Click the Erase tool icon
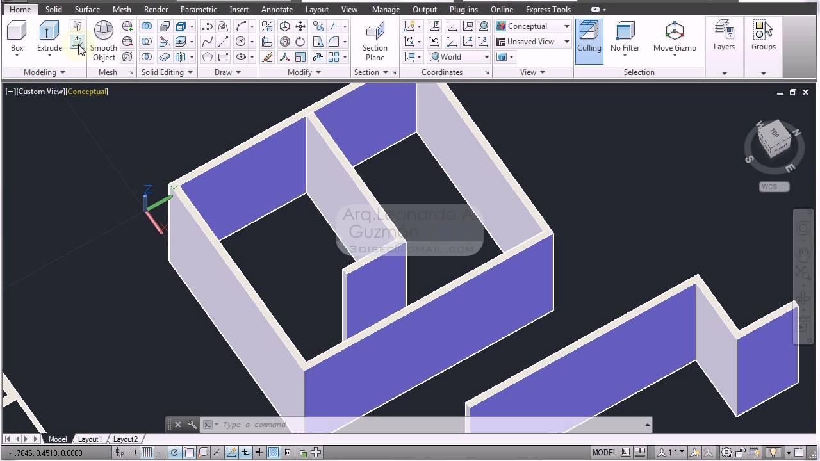Screen dimensions: 820x461 coord(267,57)
